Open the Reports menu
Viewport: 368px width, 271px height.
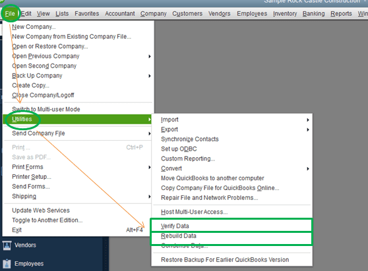[341, 14]
